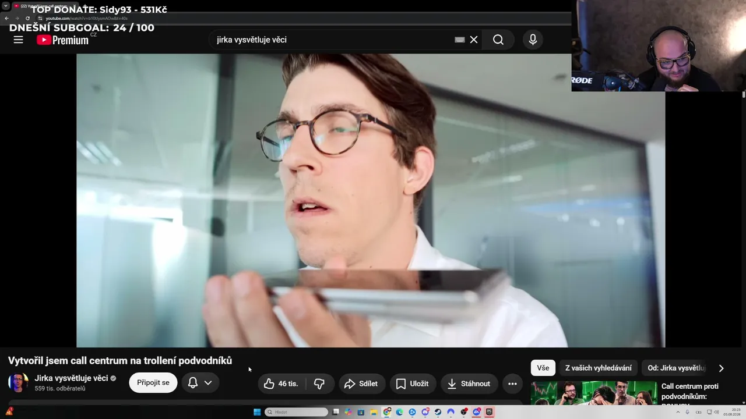Go forward in the browser

pos(17,18)
